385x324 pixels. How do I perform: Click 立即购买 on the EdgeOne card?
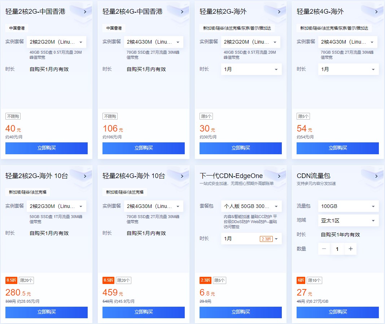coord(240,312)
